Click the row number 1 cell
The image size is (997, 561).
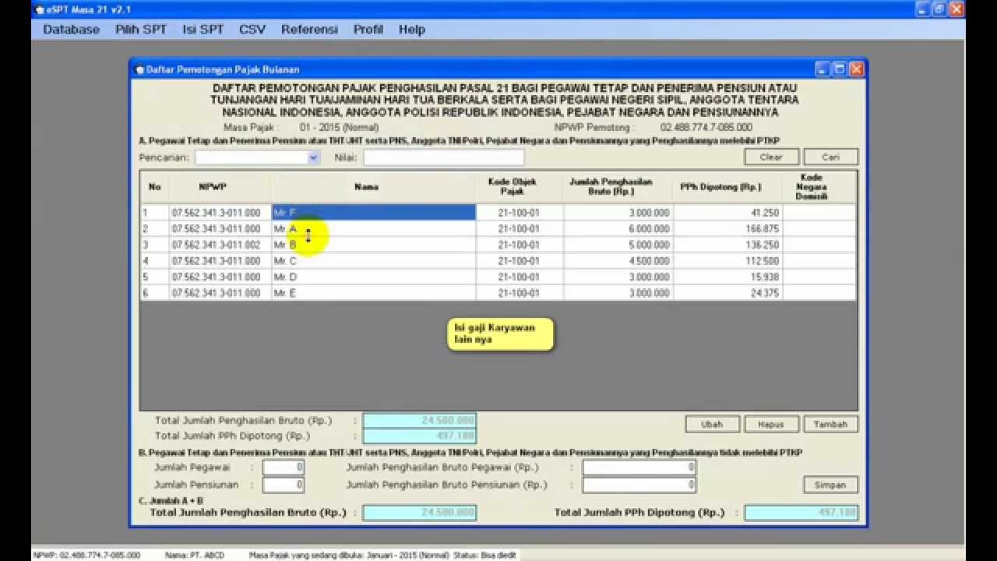click(x=154, y=213)
